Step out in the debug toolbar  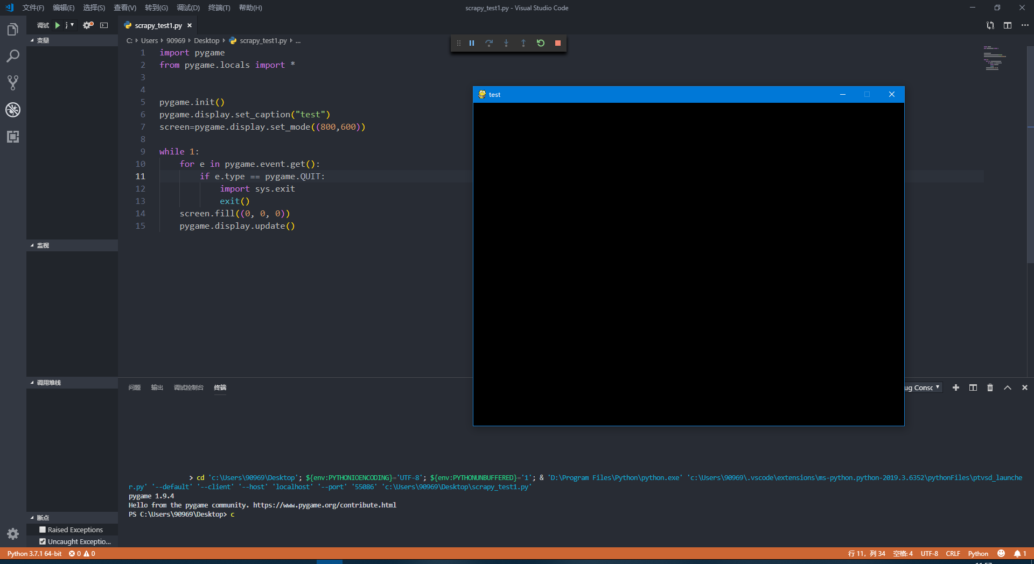pos(523,43)
